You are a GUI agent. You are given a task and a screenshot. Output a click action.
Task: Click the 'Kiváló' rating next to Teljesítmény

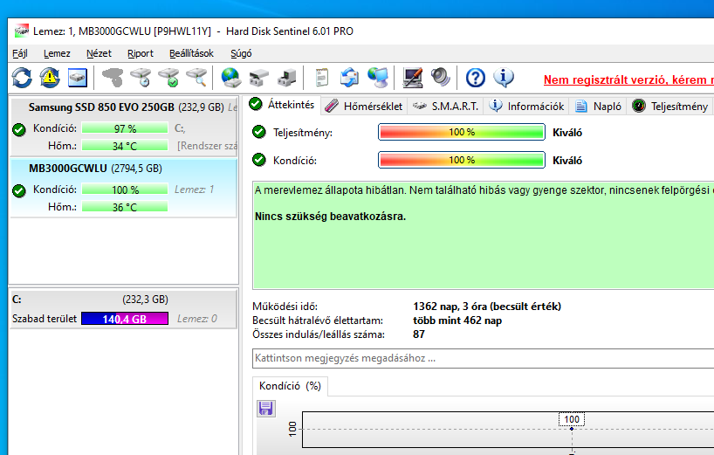click(x=567, y=133)
